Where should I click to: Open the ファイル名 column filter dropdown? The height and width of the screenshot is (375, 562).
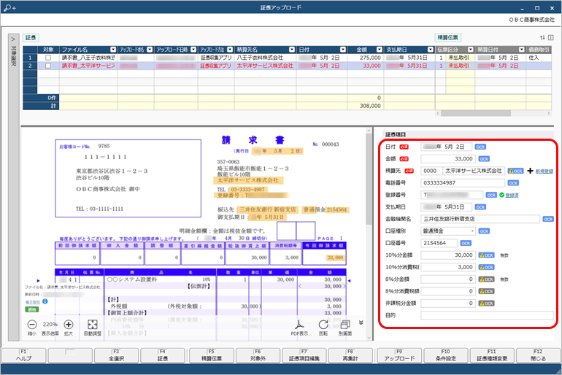pos(113,50)
